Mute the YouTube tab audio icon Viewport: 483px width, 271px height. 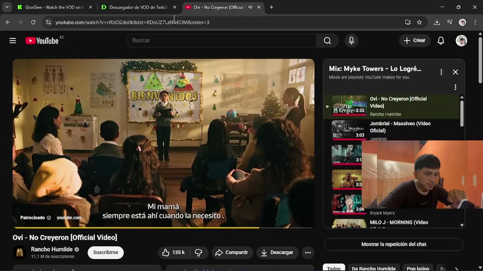point(250,7)
